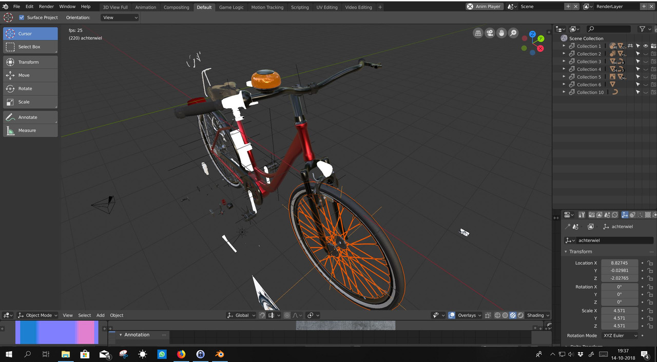Select the Cursor tool

point(30,34)
